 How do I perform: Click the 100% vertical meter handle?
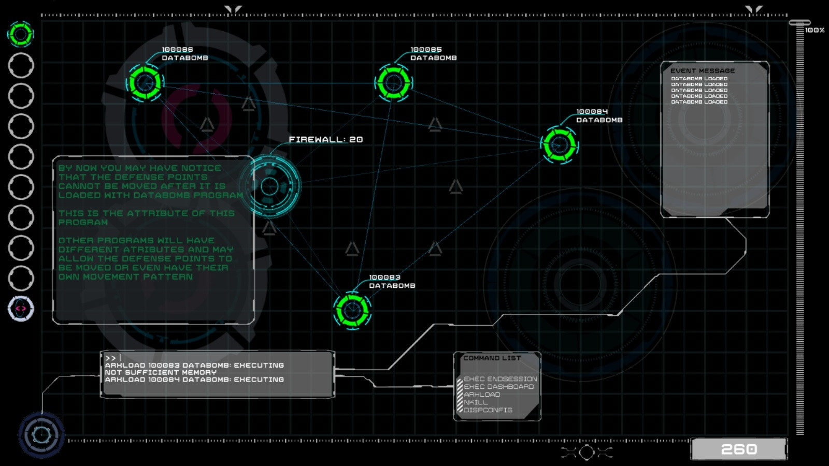[x=799, y=23]
